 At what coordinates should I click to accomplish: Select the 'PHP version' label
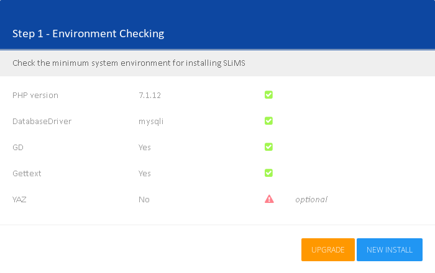tap(35, 96)
